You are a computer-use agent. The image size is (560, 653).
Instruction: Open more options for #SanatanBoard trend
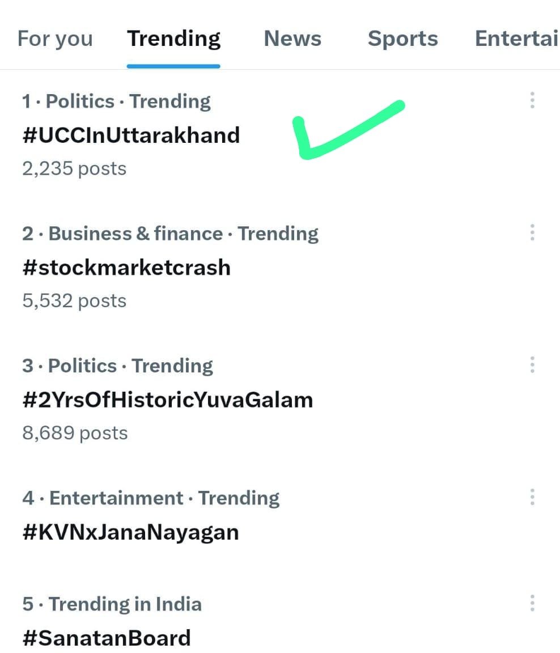(x=532, y=603)
